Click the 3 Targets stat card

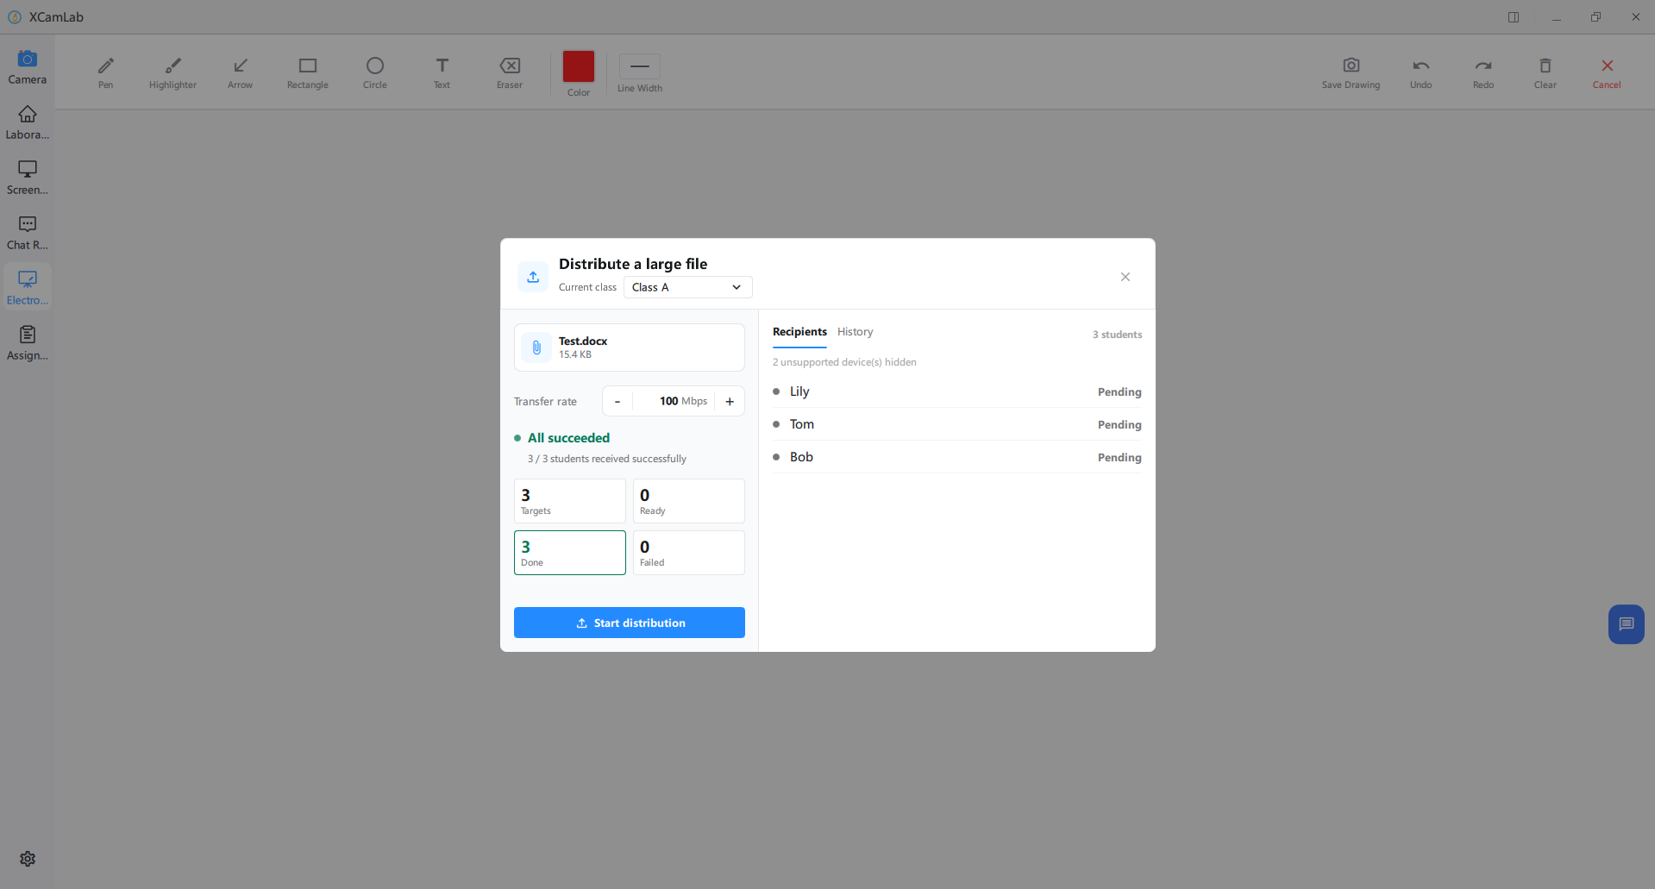click(570, 501)
